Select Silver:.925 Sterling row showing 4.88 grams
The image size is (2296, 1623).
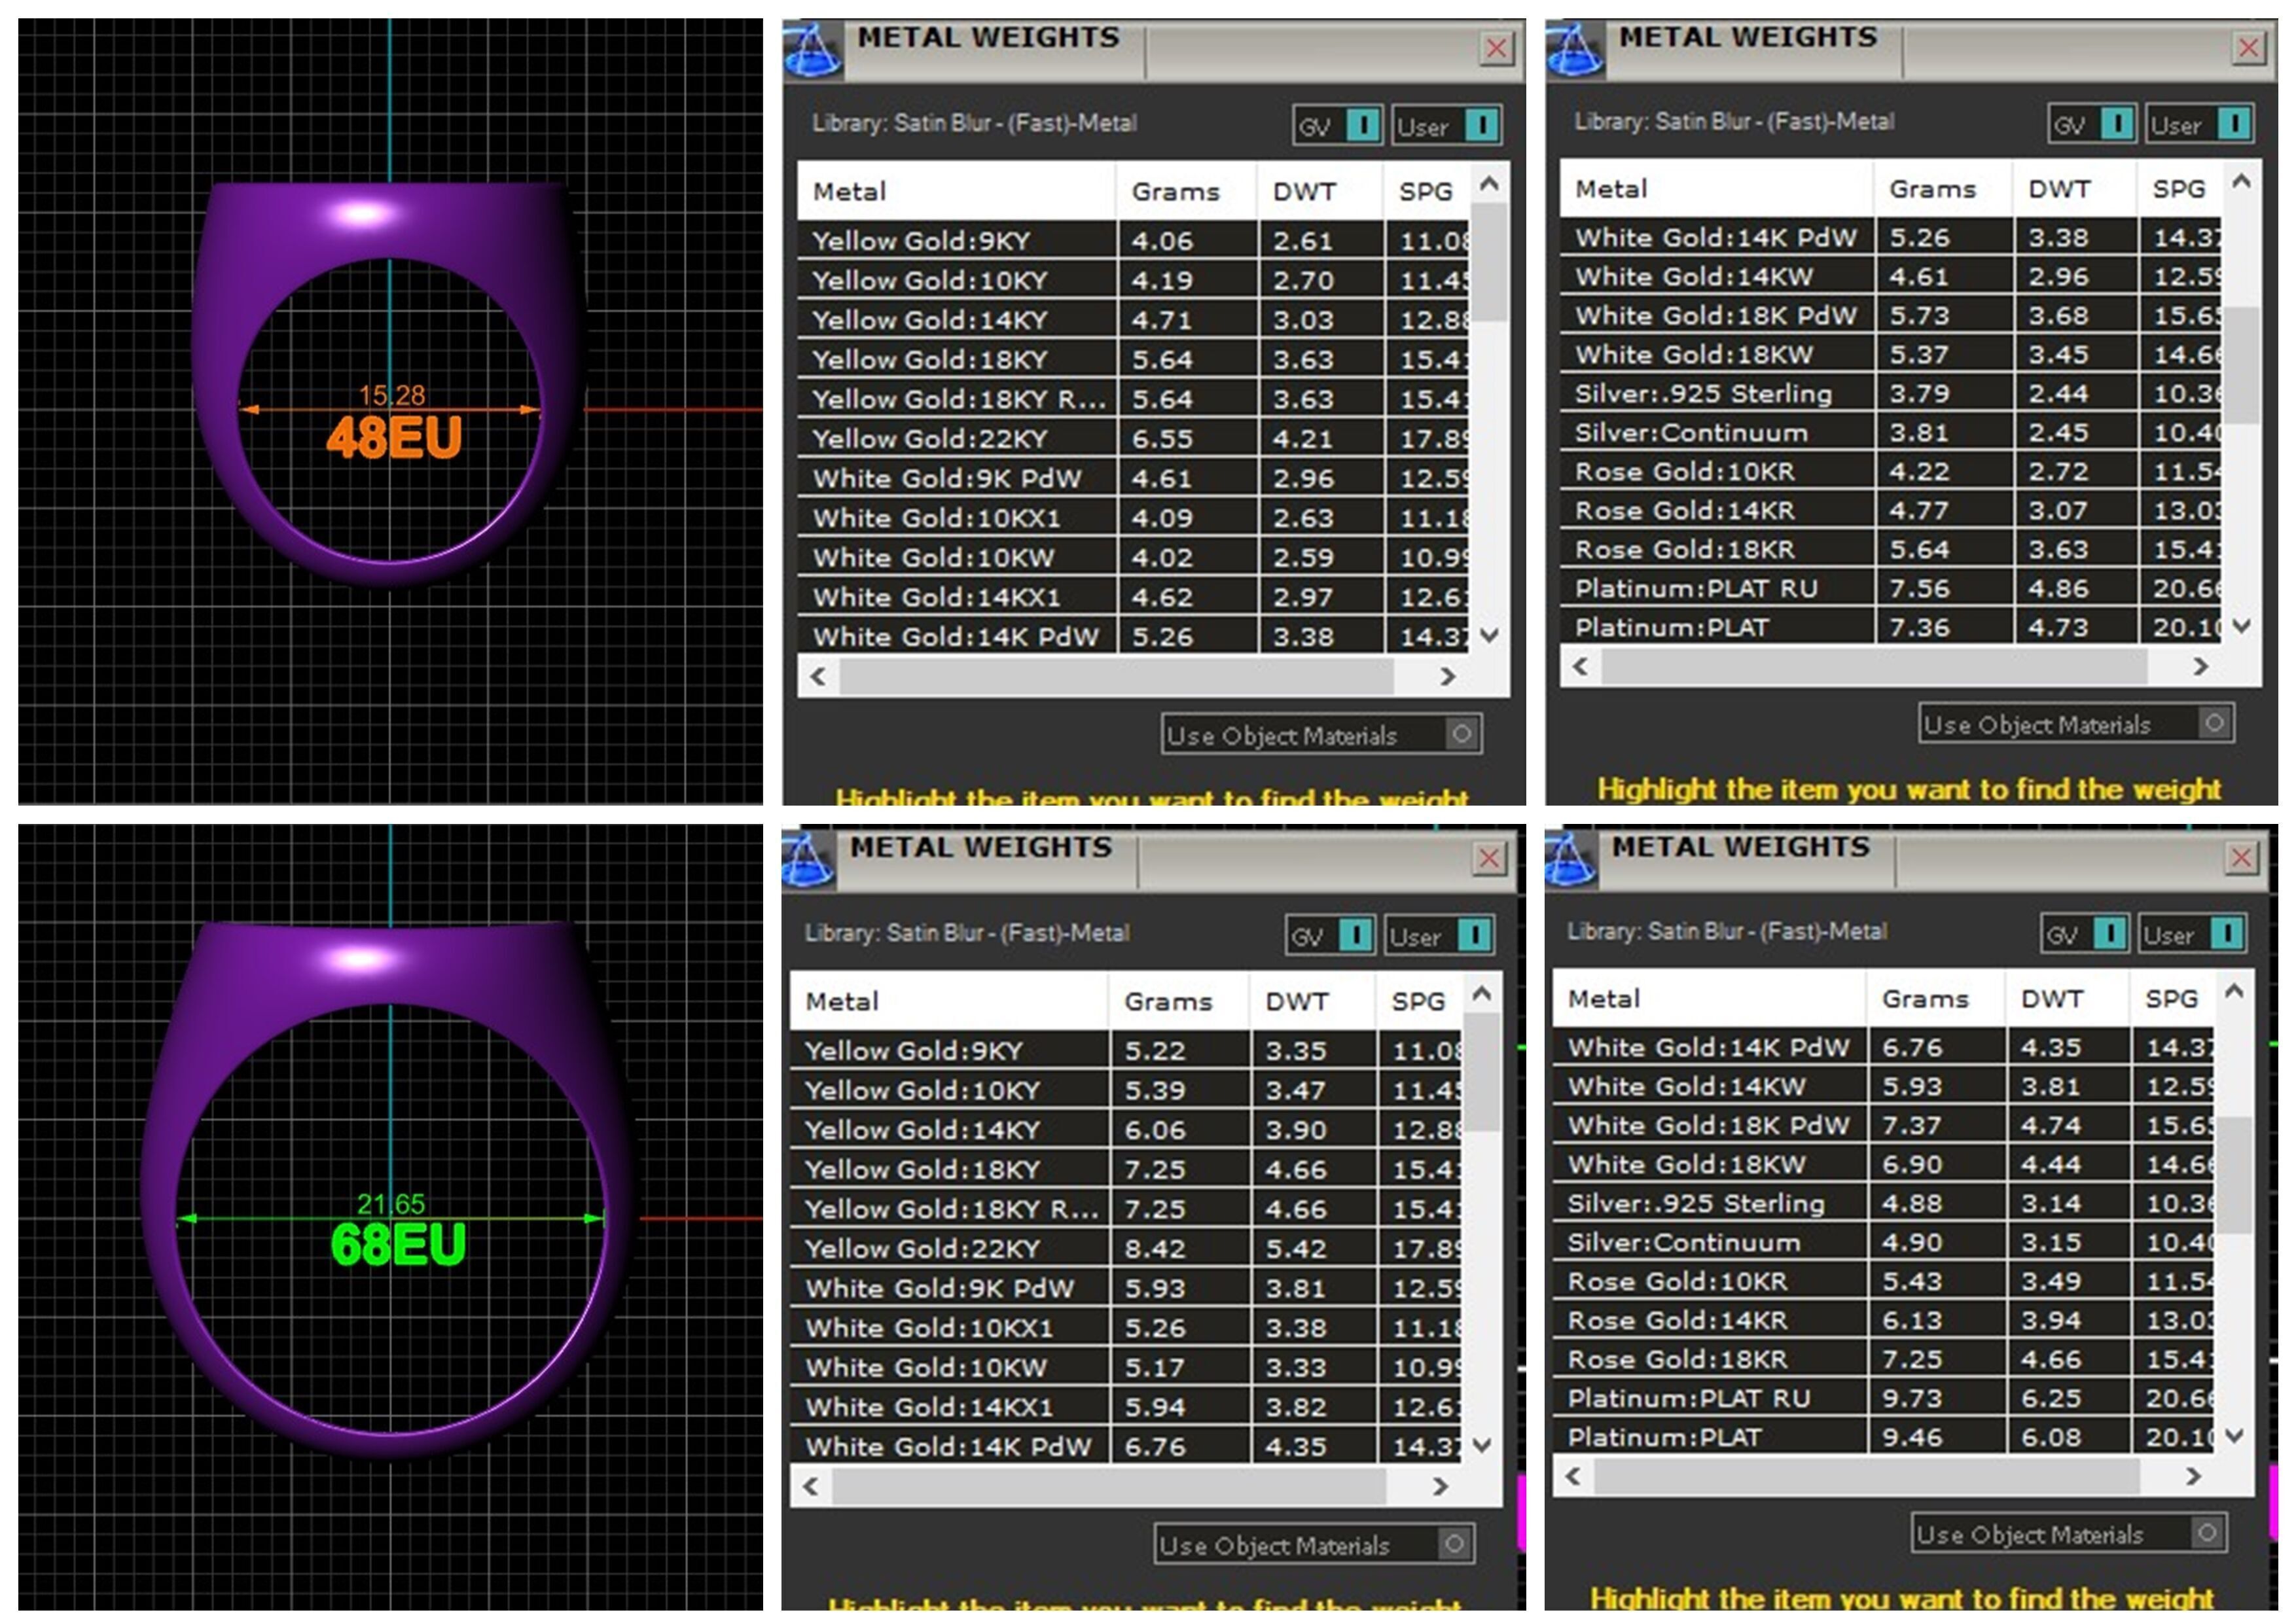[x=1696, y=1203]
